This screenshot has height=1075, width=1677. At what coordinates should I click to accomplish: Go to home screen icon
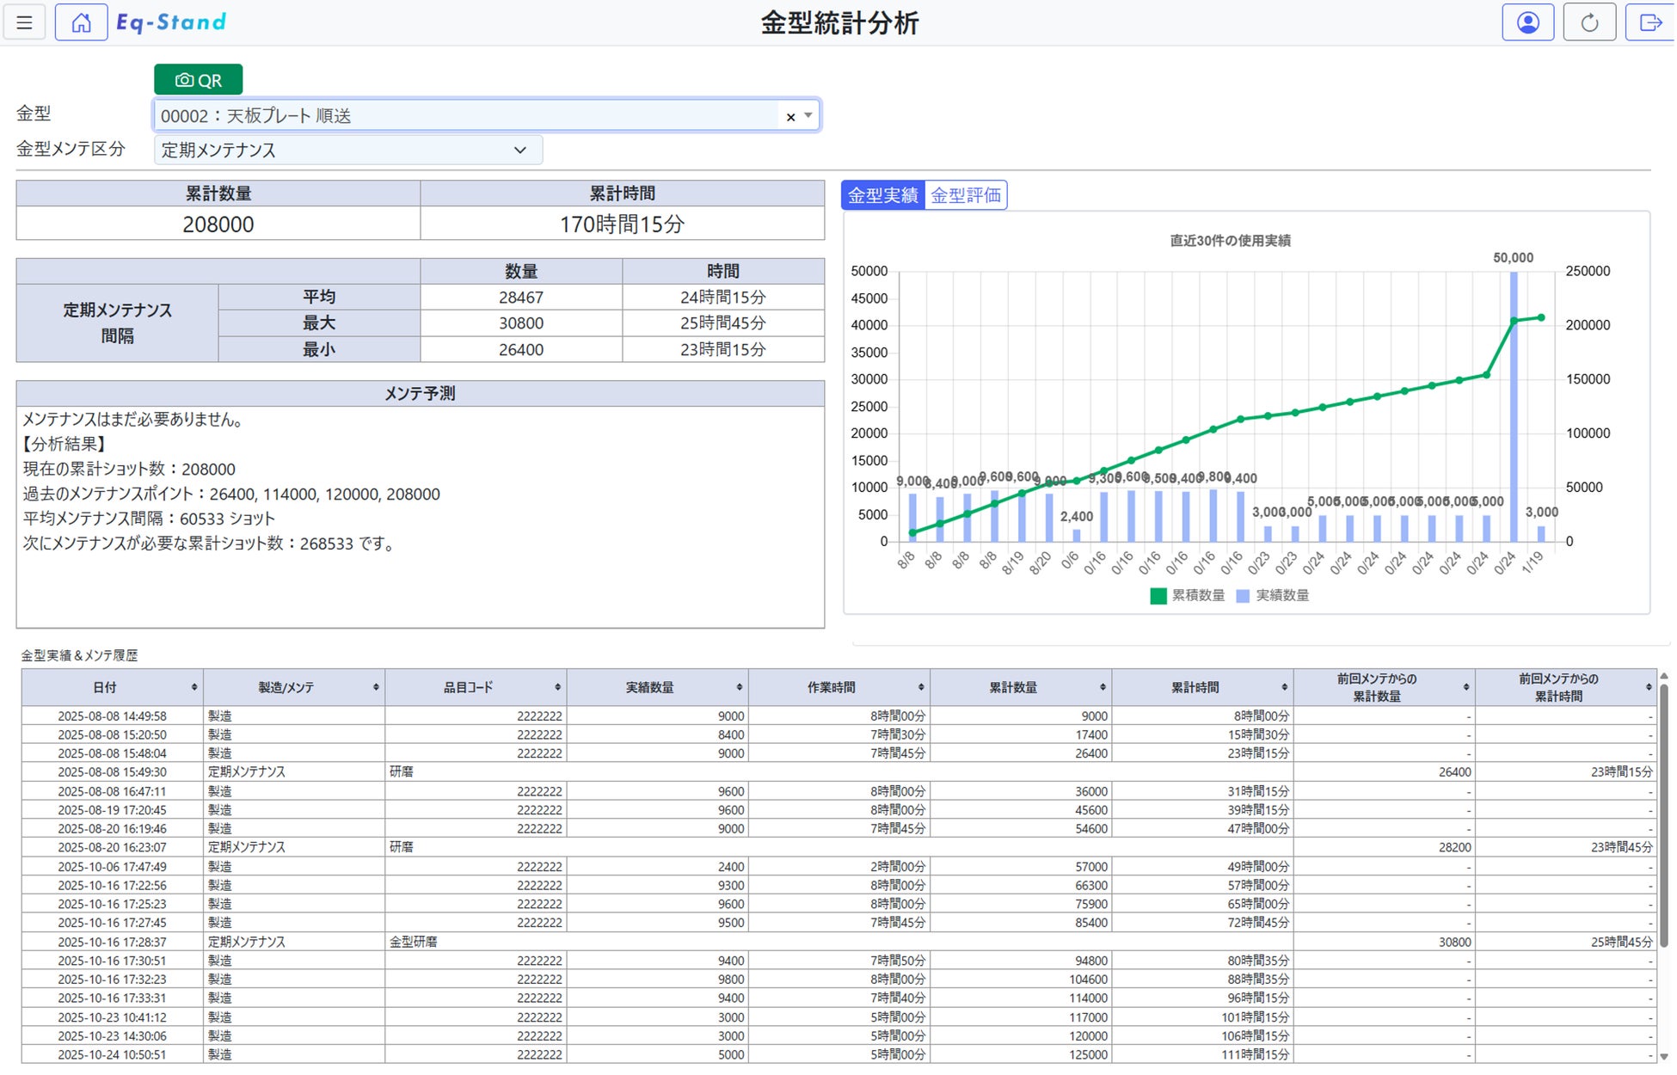[81, 23]
